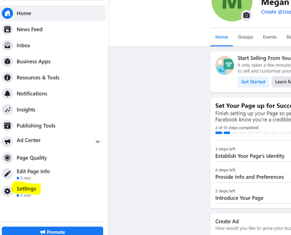Switch to the Groups tab
291x235 pixels.
click(245, 37)
